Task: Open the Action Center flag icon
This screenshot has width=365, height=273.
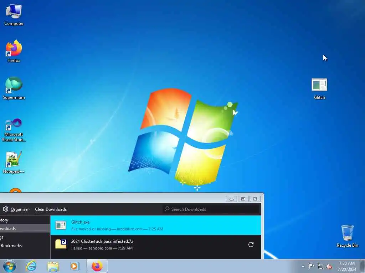Action: pos(311,266)
